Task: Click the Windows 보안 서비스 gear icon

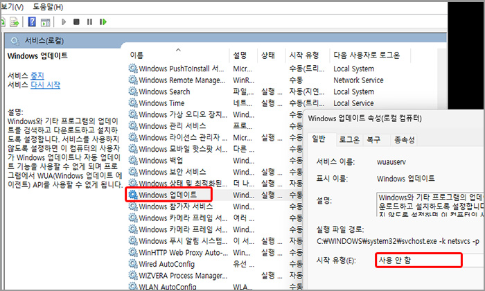Action: click(x=133, y=172)
